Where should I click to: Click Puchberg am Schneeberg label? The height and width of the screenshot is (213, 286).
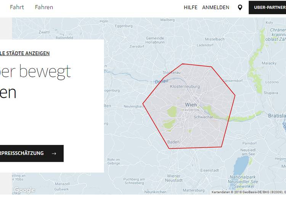(134, 181)
